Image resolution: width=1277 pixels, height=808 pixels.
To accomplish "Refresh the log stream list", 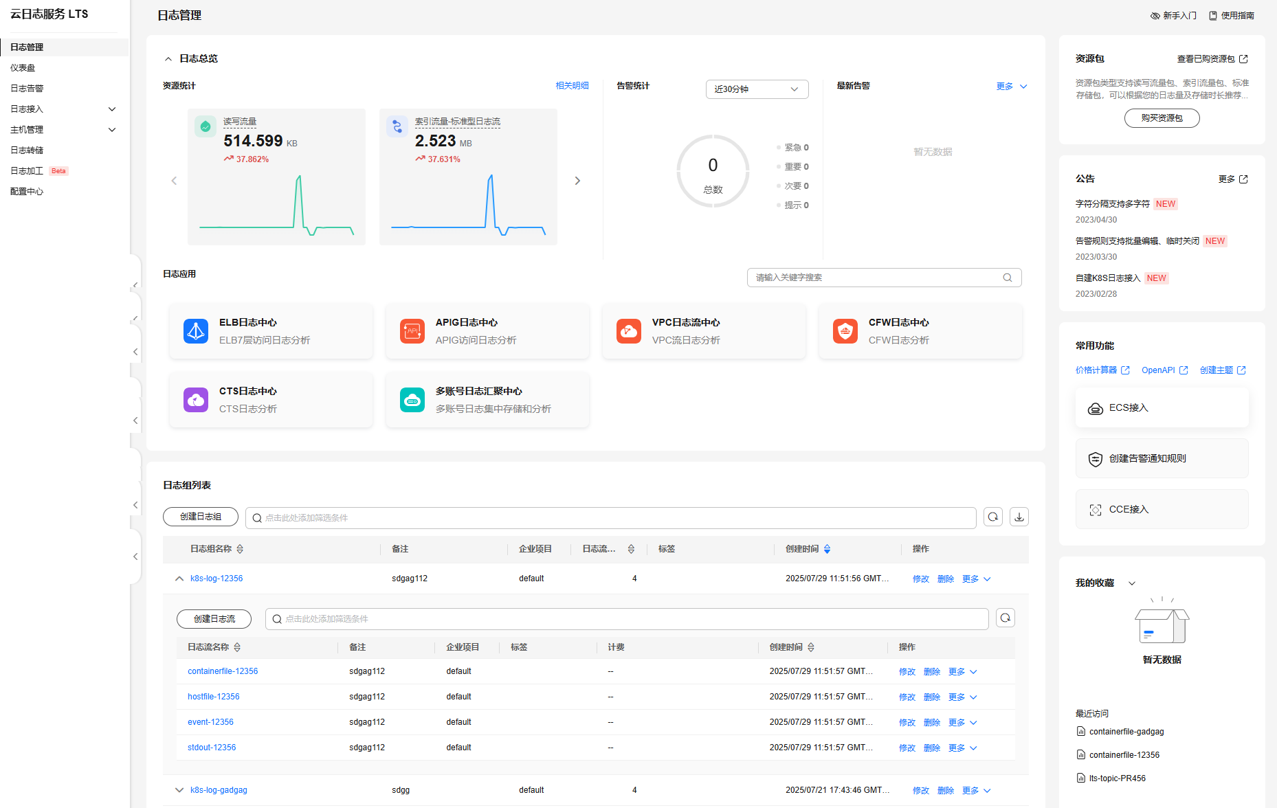I will pyautogui.click(x=1006, y=618).
